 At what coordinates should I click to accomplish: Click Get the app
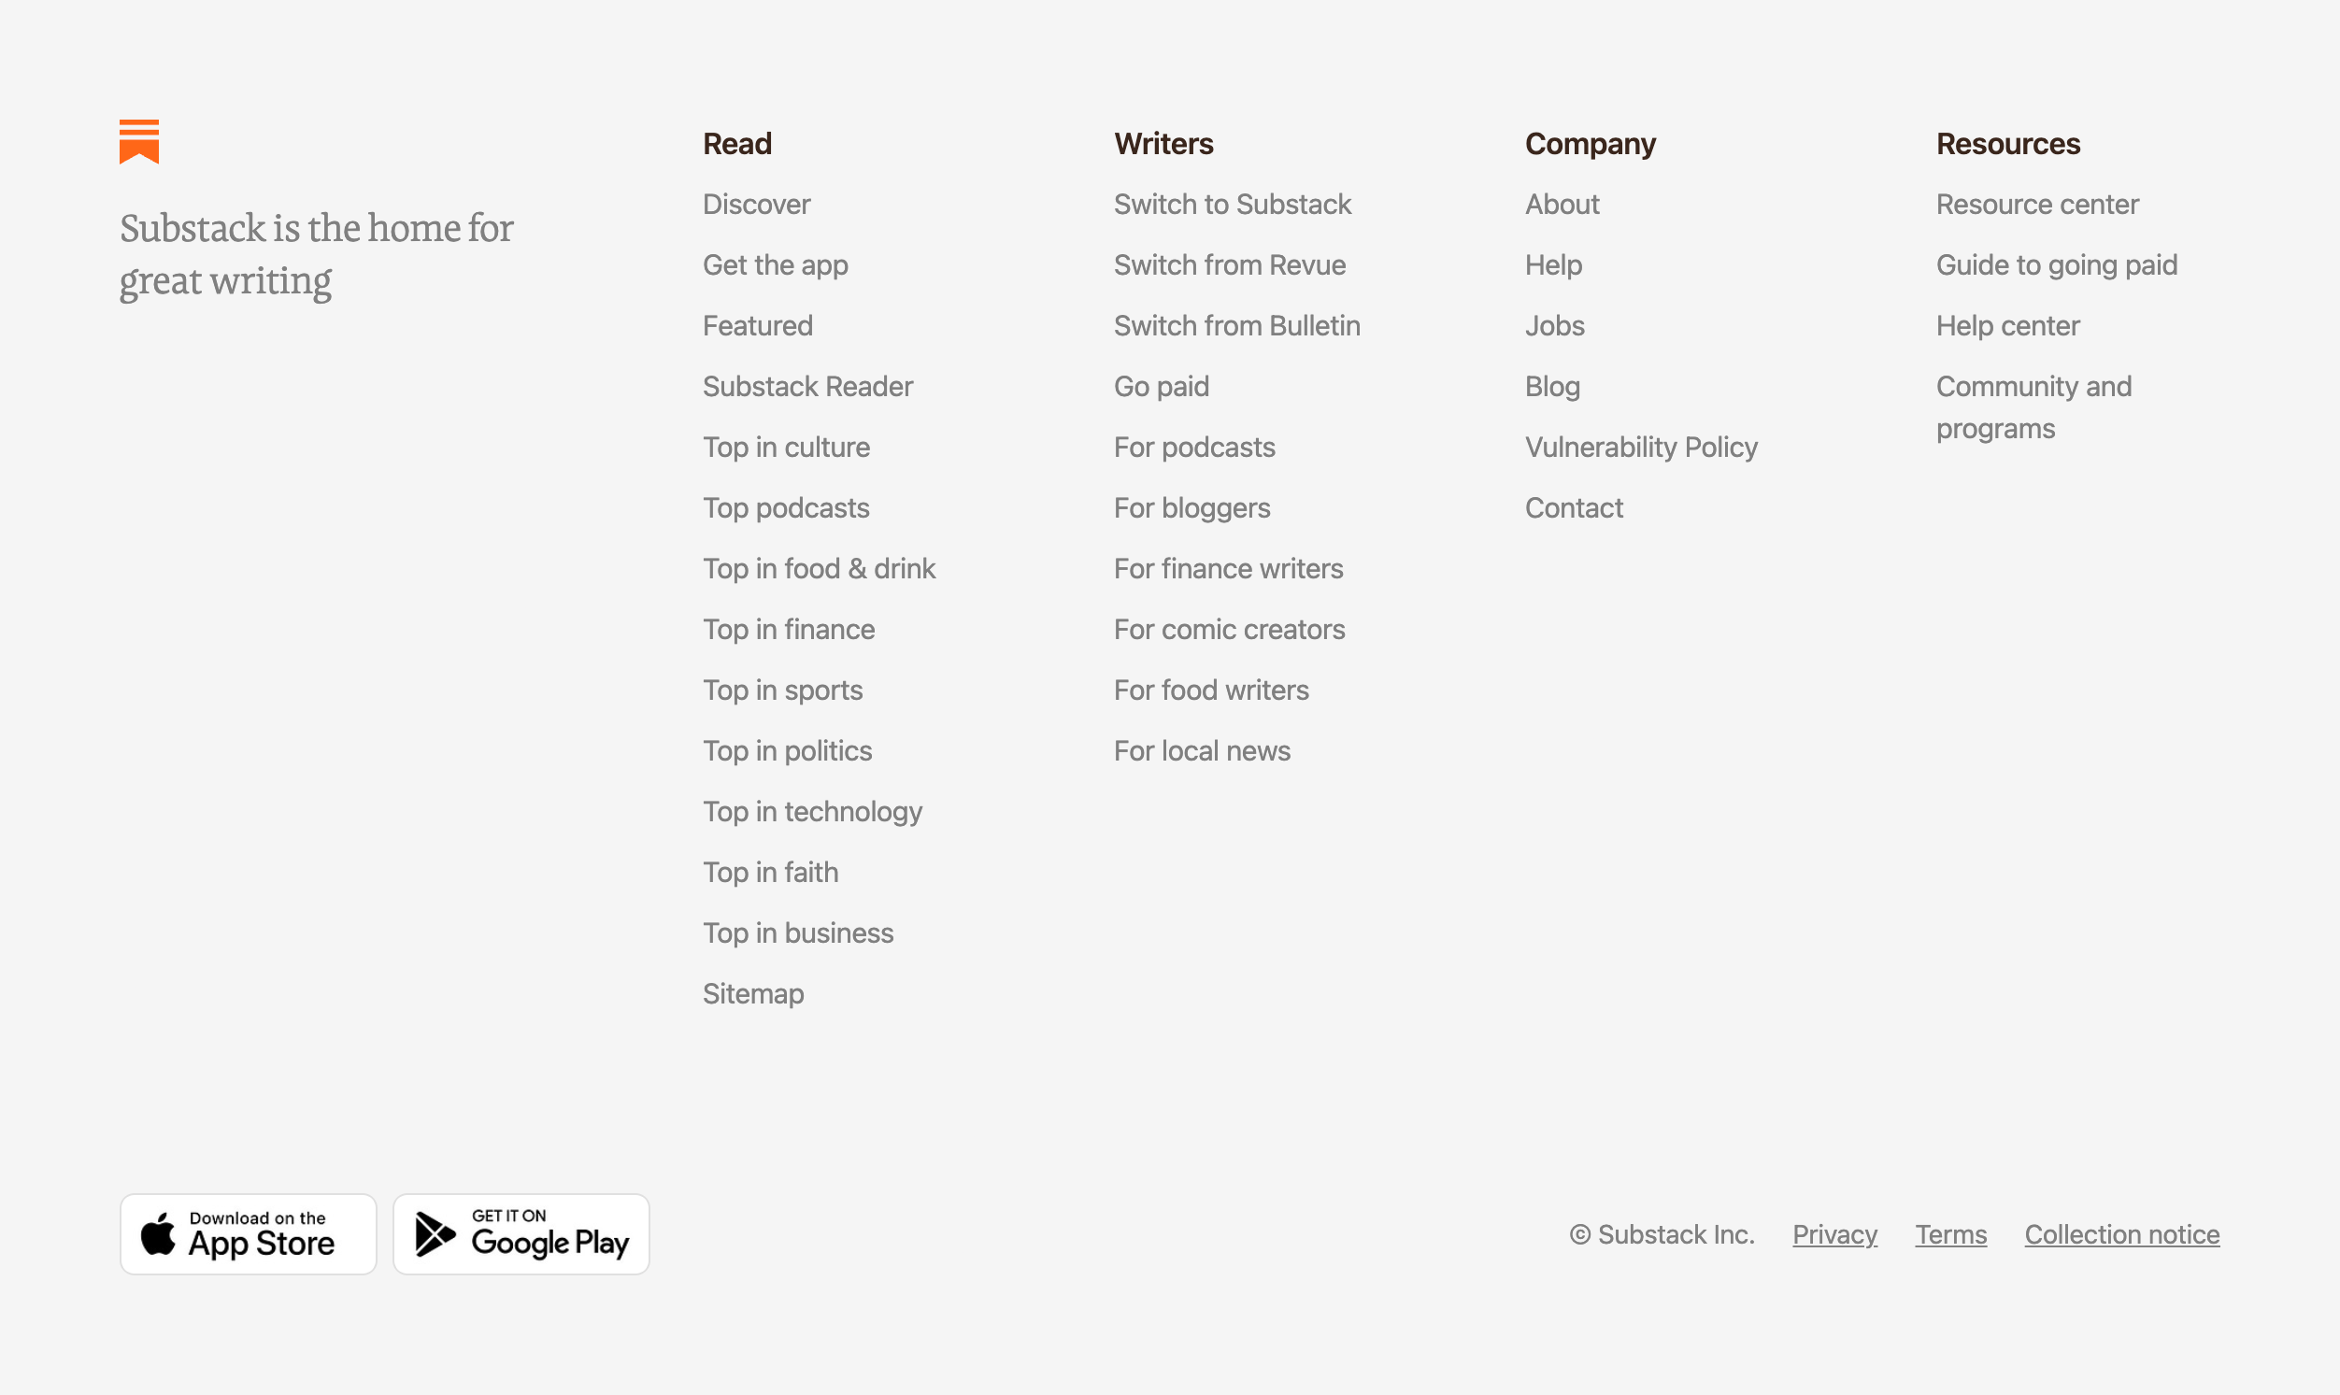[x=775, y=264]
